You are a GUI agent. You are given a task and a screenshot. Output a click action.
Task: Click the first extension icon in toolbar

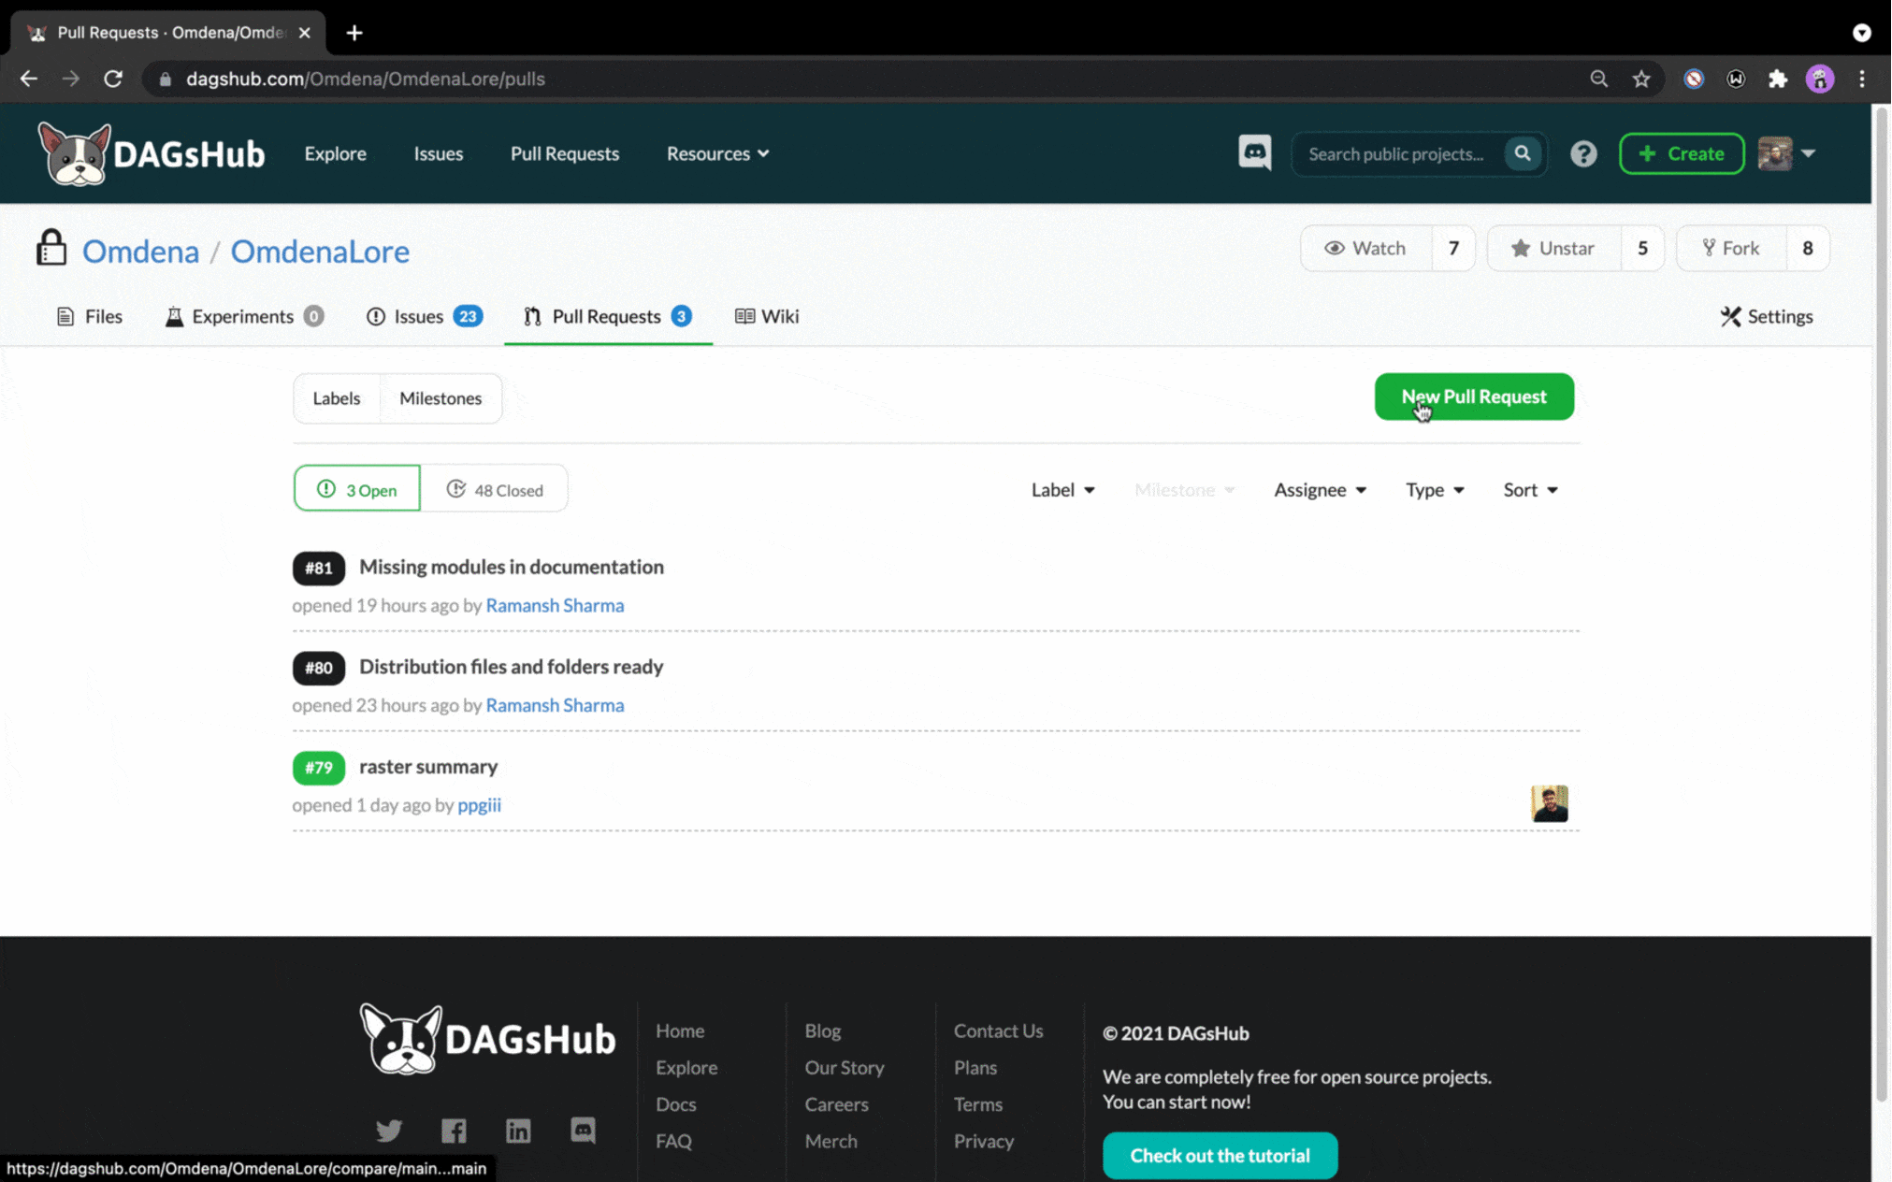1694,79
